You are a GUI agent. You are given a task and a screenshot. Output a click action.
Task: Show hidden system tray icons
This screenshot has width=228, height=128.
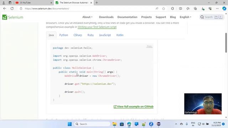[x=176, y=124]
